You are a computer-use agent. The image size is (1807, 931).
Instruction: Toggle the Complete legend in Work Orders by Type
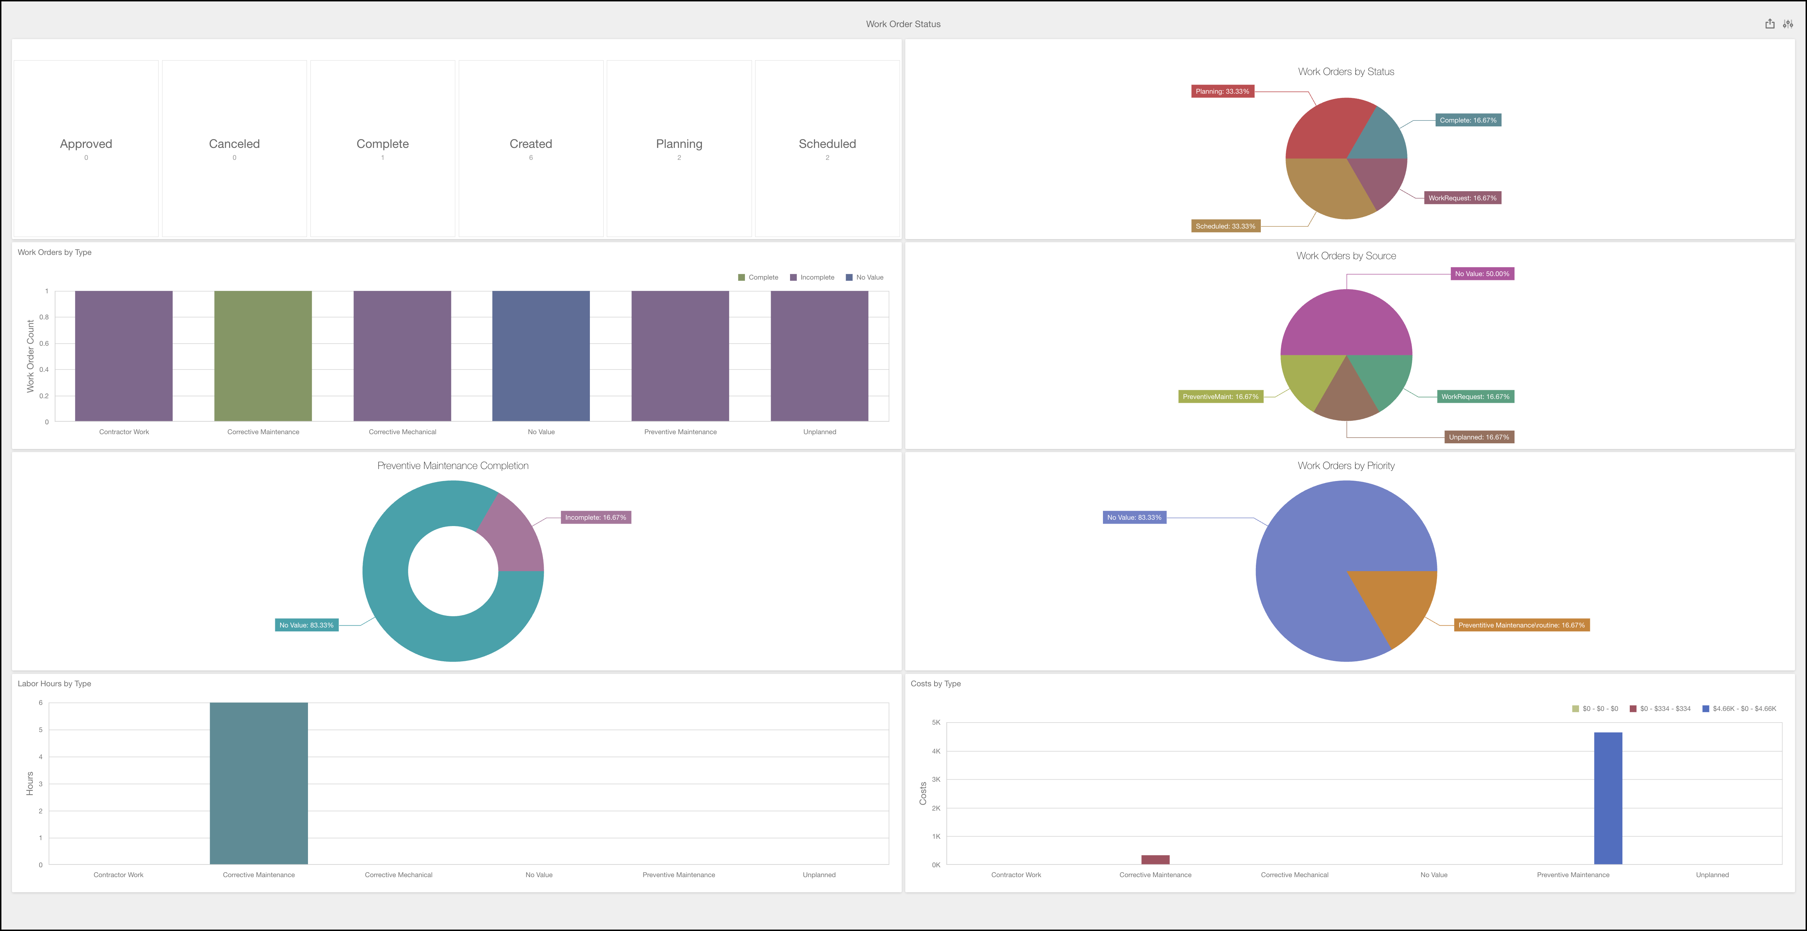point(758,277)
